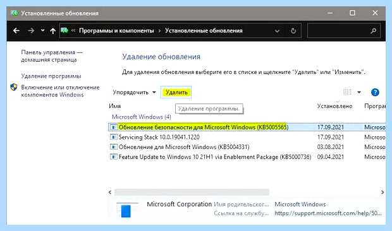Screen dimensions: 392x231
Task: Click the Feature Update KB5000736 row icon
Action: pos(114,157)
